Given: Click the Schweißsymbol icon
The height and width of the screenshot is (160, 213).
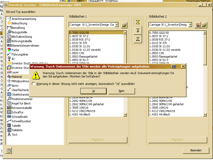Looking at the screenshot, I should pos(9,121).
